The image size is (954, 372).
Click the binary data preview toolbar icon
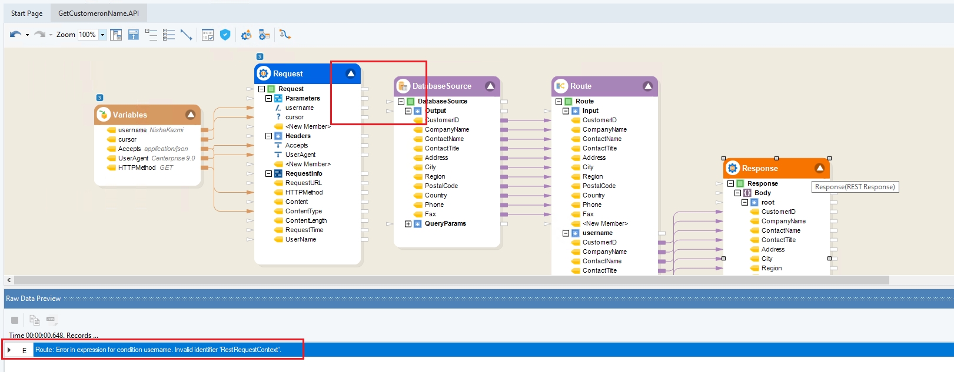point(207,35)
